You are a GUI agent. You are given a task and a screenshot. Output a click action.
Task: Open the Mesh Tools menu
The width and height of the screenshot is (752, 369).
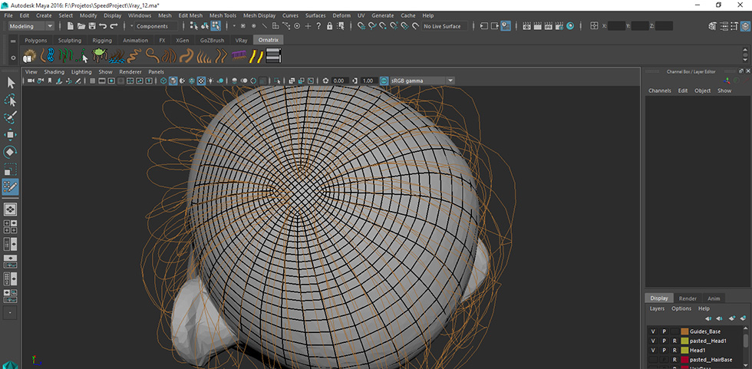[x=223, y=15]
